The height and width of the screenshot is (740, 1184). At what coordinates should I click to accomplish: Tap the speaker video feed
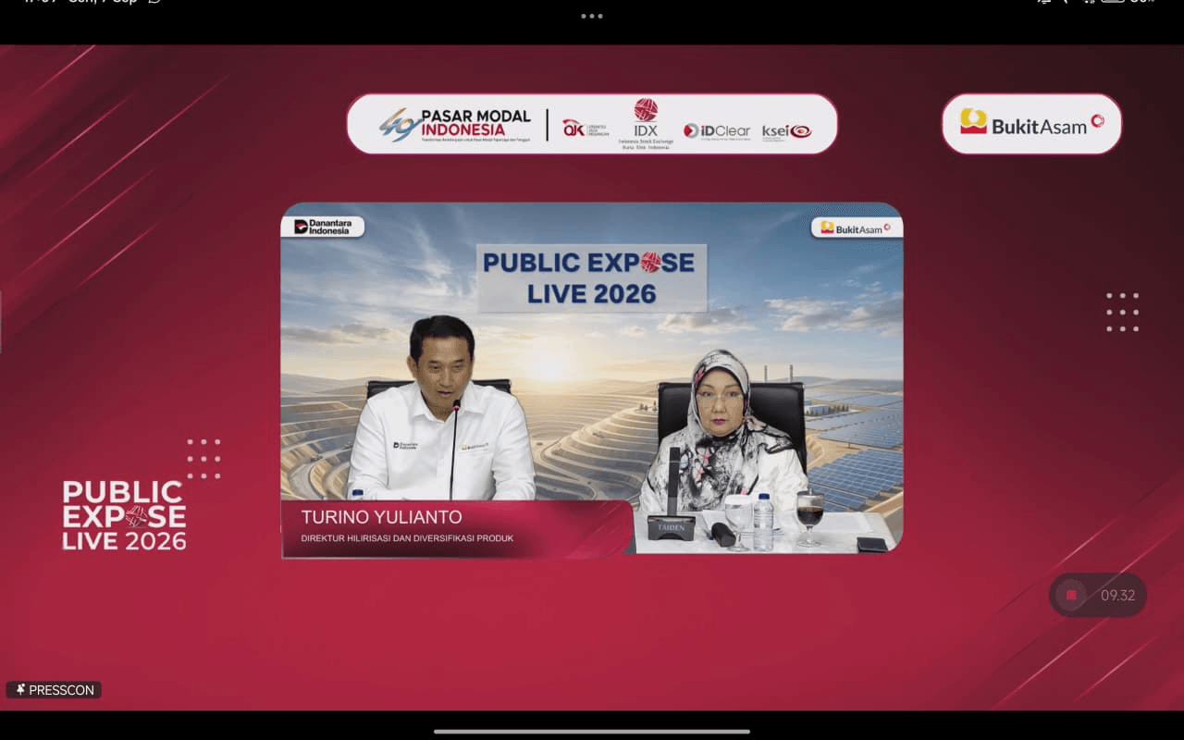tap(592, 379)
